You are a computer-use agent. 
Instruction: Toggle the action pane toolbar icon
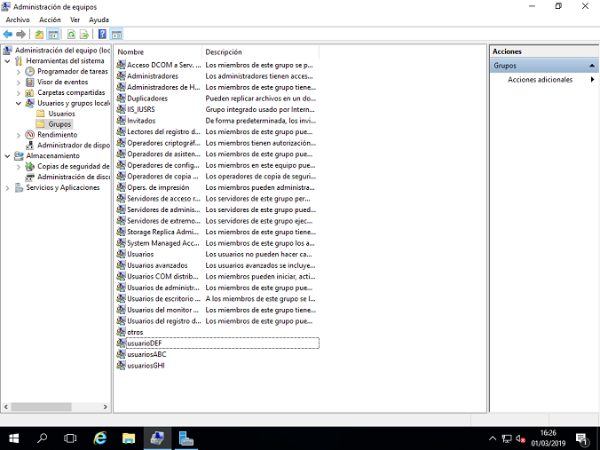(x=116, y=35)
